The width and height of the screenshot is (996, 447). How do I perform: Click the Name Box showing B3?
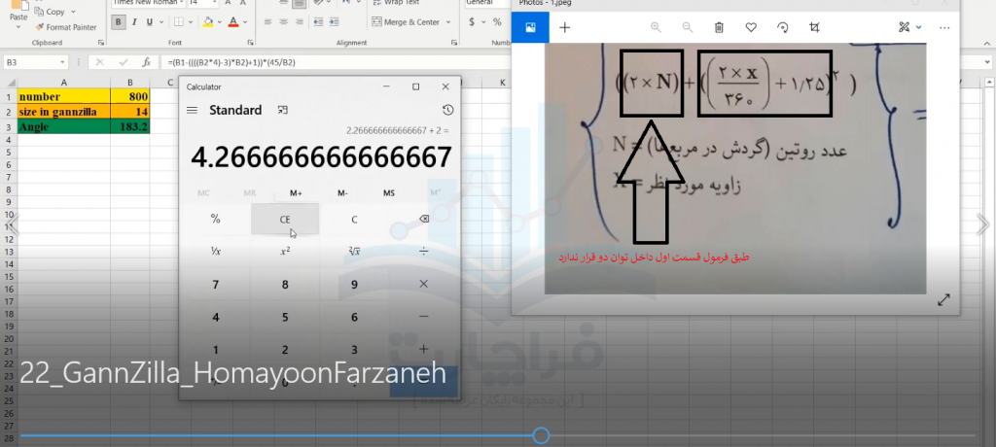click(36, 62)
